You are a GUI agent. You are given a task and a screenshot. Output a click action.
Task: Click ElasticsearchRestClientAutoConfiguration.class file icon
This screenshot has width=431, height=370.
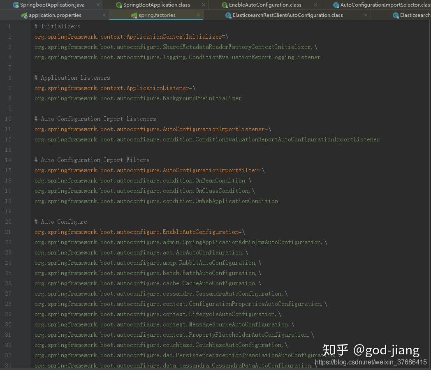(x=228, y=15)
